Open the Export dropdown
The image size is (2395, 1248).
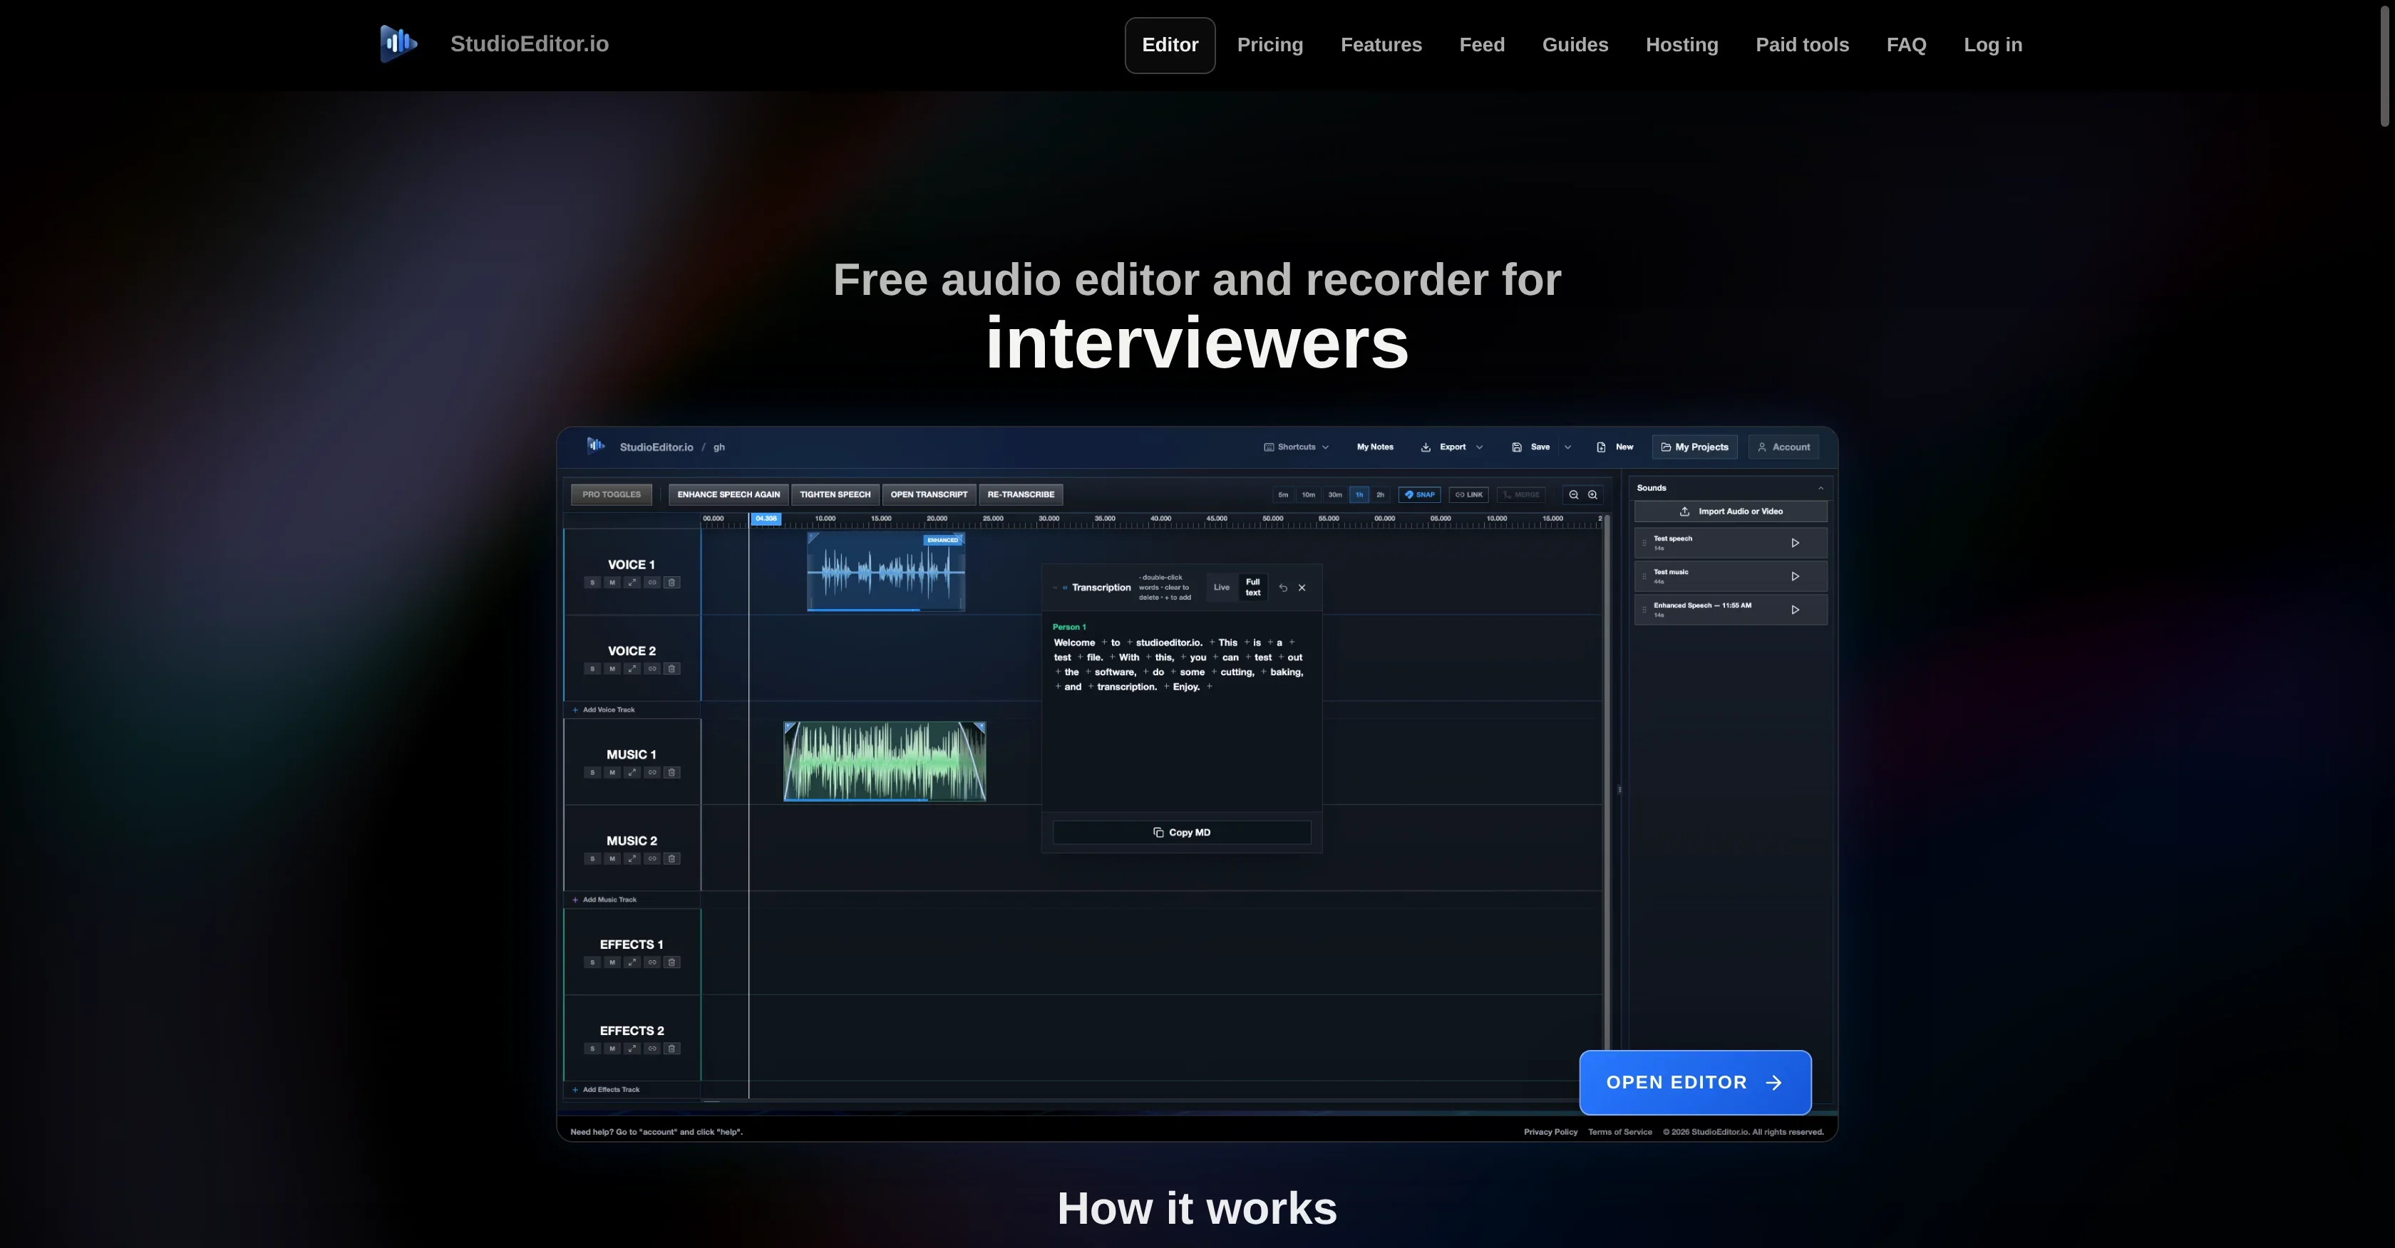pyautogui.click(x=1452, y=447)
